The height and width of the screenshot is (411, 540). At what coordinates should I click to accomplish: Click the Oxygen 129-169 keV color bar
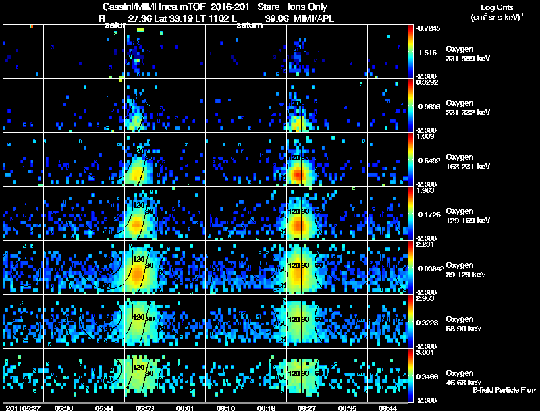point(410,213)
